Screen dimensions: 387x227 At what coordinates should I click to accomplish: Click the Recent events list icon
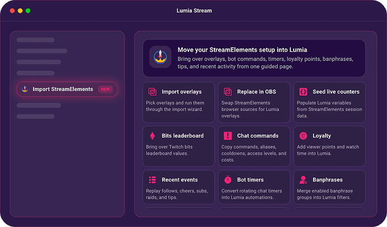[153, 180]
